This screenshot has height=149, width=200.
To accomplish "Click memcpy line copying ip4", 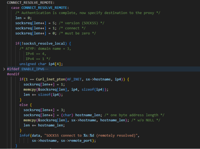I will point(66,89).
